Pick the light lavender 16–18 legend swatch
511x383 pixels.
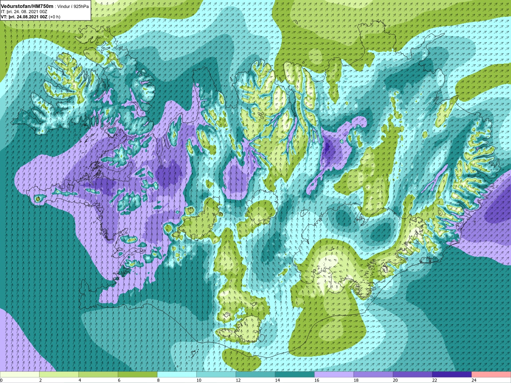point(334,375)
